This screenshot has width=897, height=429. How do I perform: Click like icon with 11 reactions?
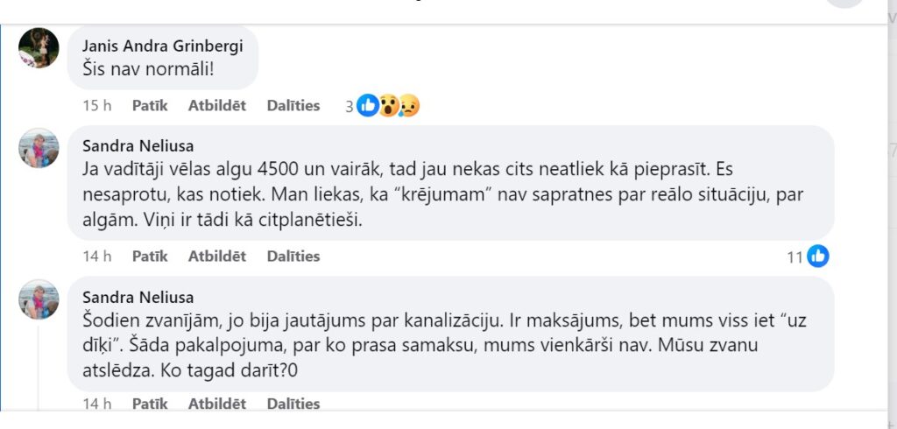point(818,257)
